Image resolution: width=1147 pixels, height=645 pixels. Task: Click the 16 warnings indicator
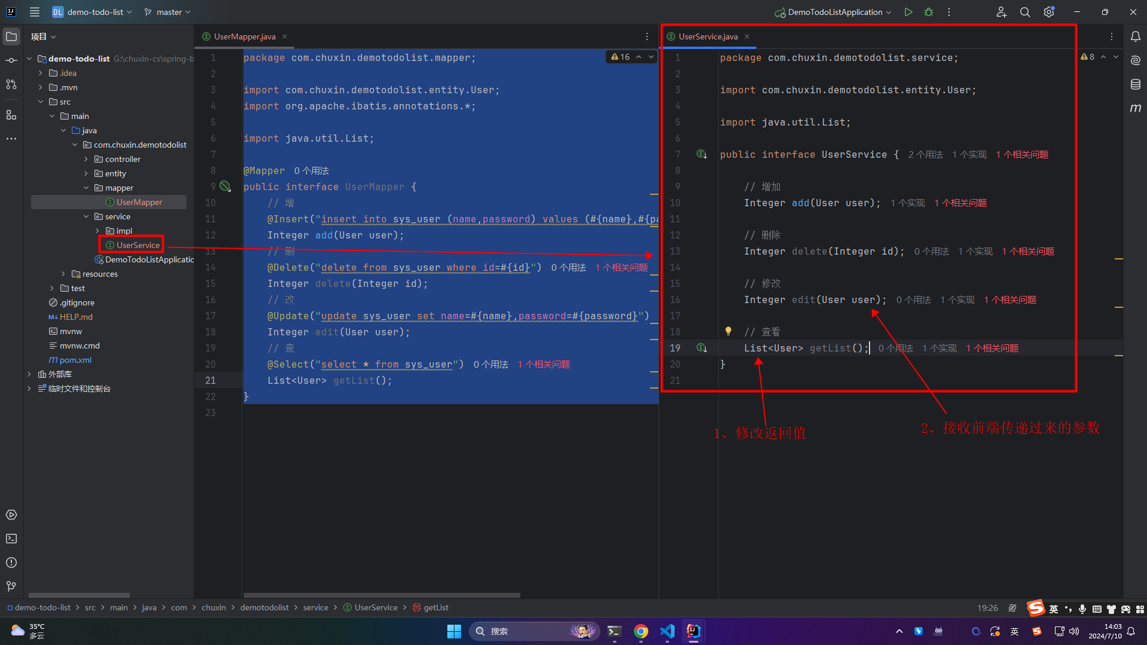[621, 57]
